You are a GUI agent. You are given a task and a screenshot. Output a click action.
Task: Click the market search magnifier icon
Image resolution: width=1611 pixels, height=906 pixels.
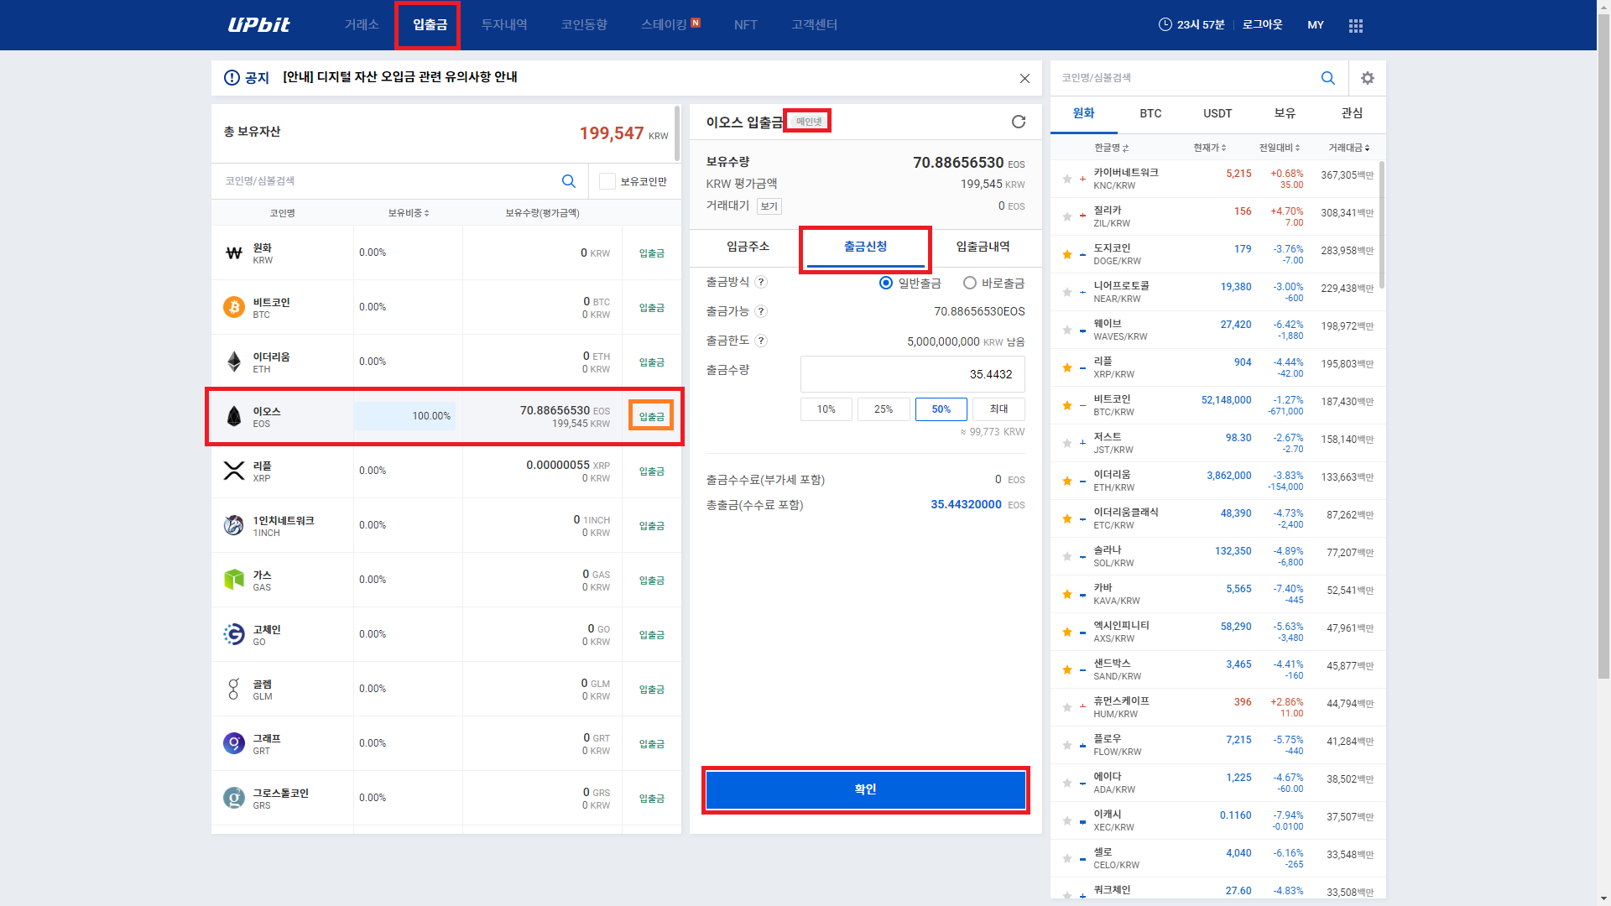tap(1327, 78)
